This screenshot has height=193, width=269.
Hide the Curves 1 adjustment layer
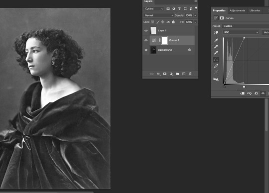tap(146, 40)
